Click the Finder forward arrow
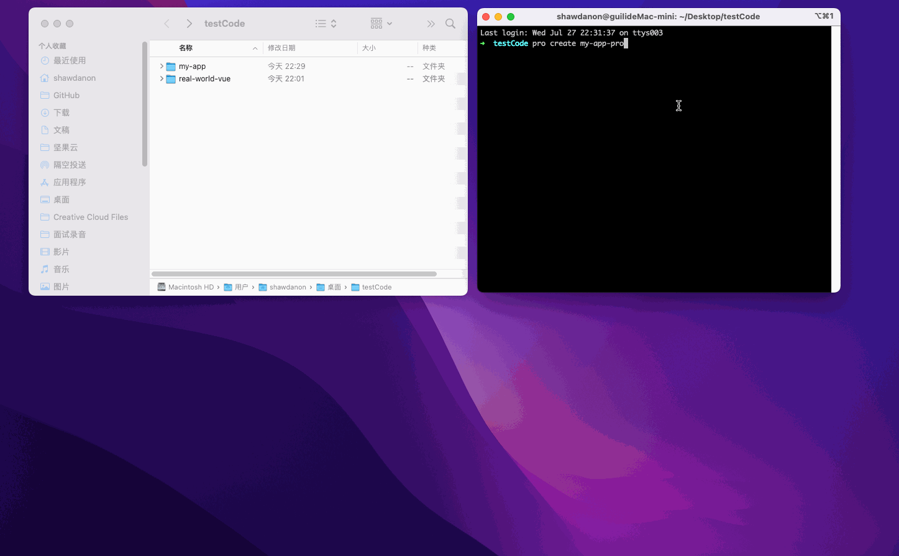The image size is (899, 556). pos(189,24)
